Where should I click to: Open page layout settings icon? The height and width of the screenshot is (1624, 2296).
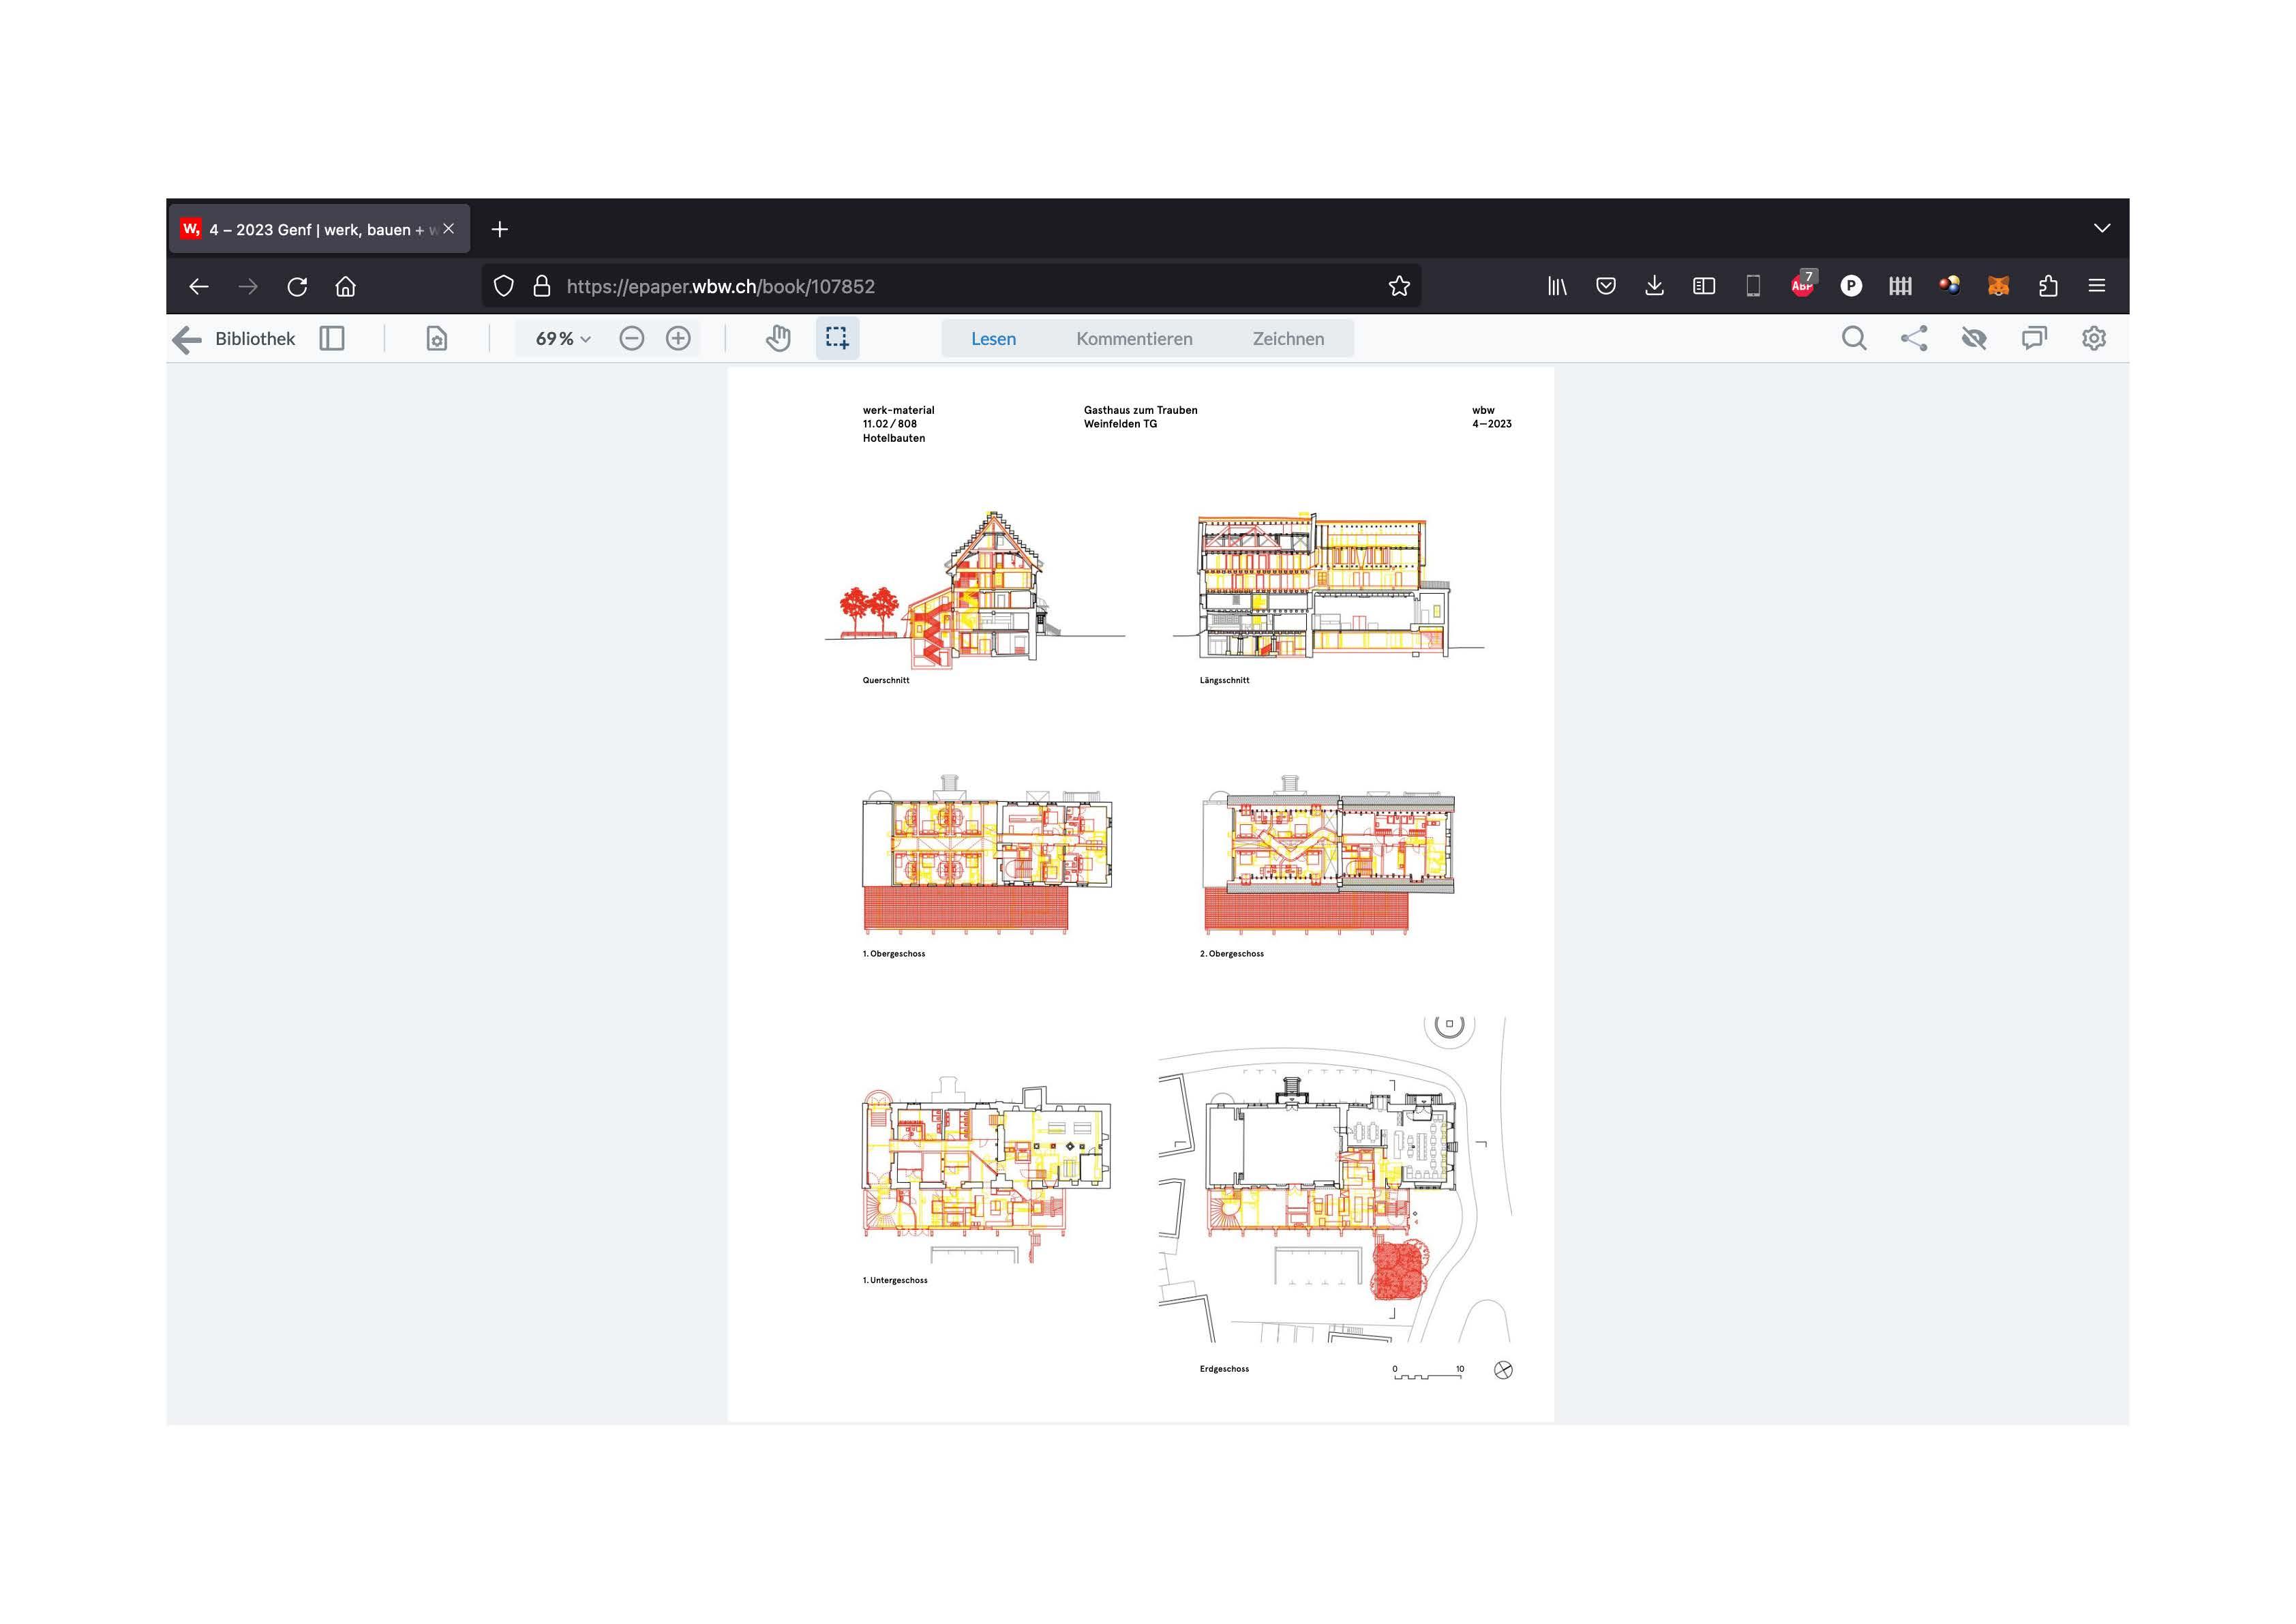(x=437, y=339)
